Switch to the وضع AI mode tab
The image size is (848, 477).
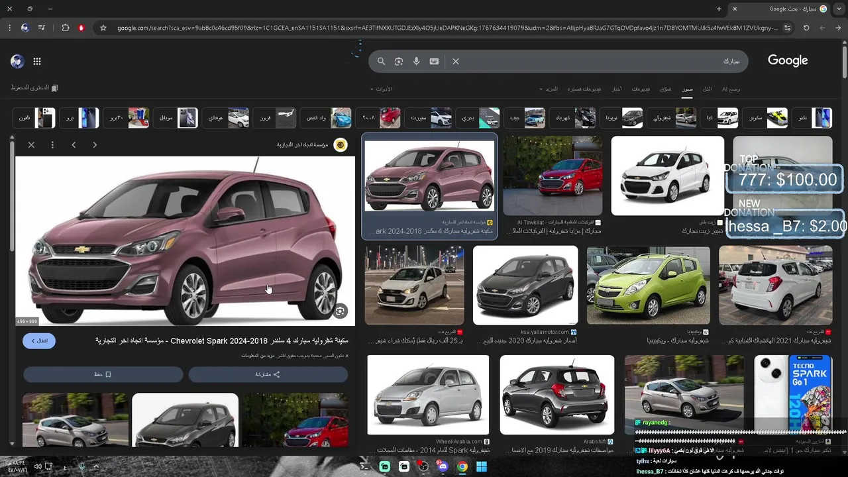731,89
